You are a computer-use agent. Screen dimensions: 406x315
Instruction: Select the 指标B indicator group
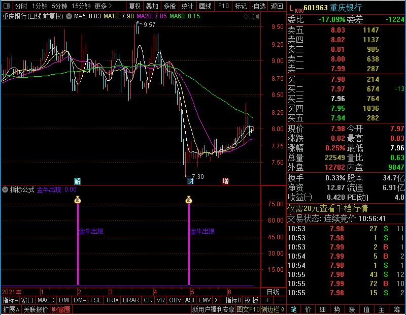pos(233,300)
